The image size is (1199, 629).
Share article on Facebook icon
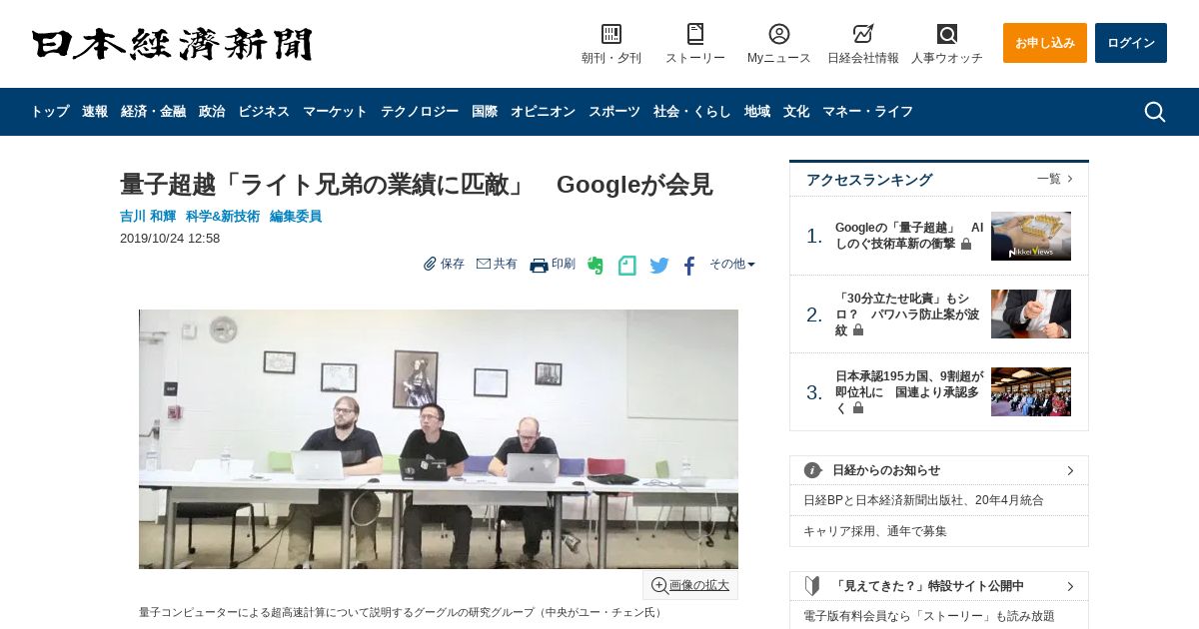tap(689, 266)
